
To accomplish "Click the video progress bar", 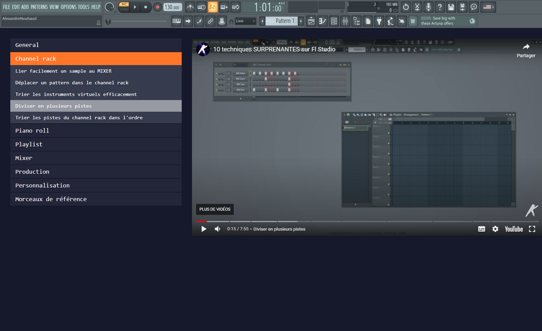I will pyautogui.click(x=367, y=221).
